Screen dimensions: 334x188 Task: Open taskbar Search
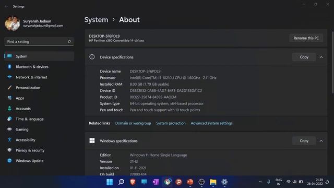coord(121,182)
